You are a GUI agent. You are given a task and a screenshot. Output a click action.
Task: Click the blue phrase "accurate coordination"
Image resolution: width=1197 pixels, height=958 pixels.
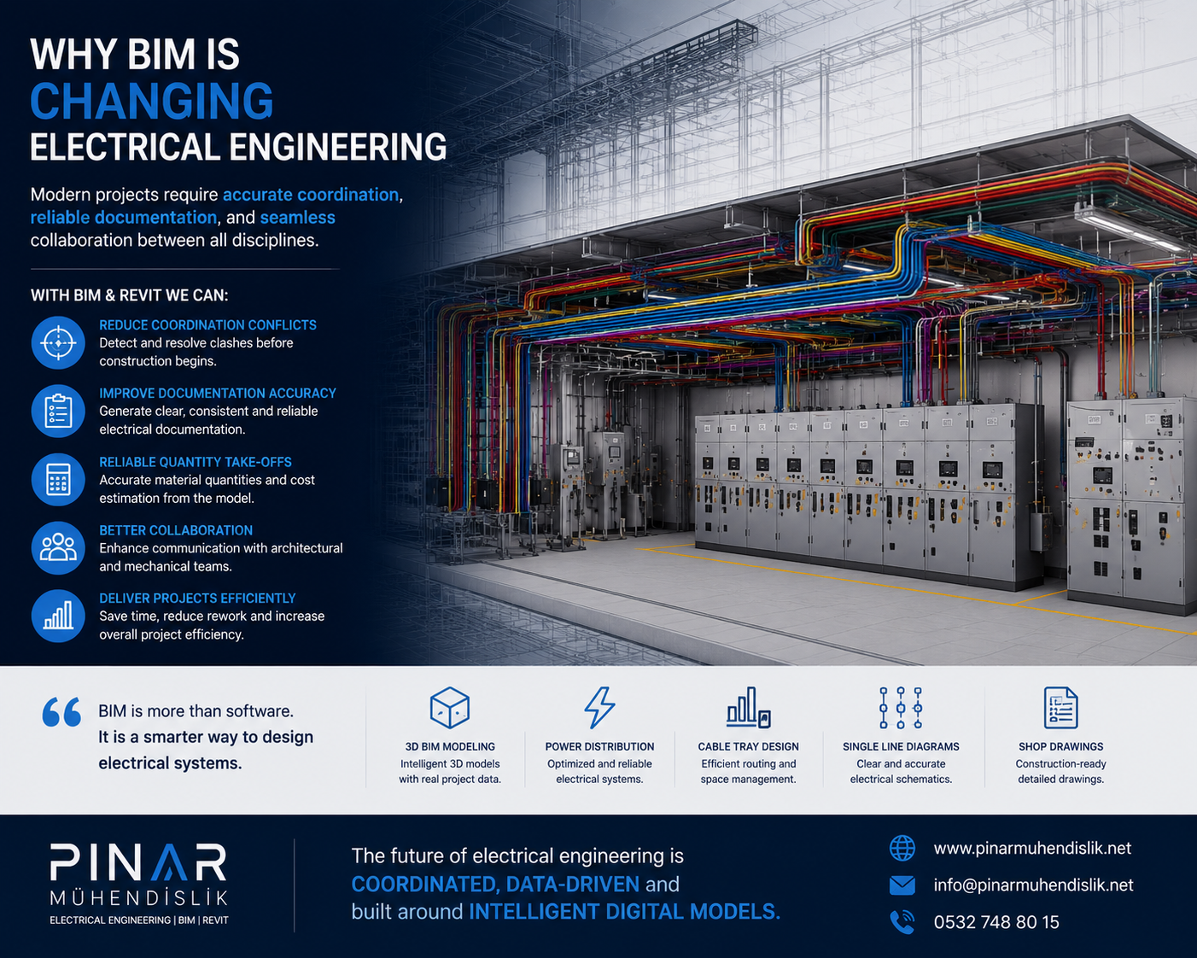tap(311, 195)
